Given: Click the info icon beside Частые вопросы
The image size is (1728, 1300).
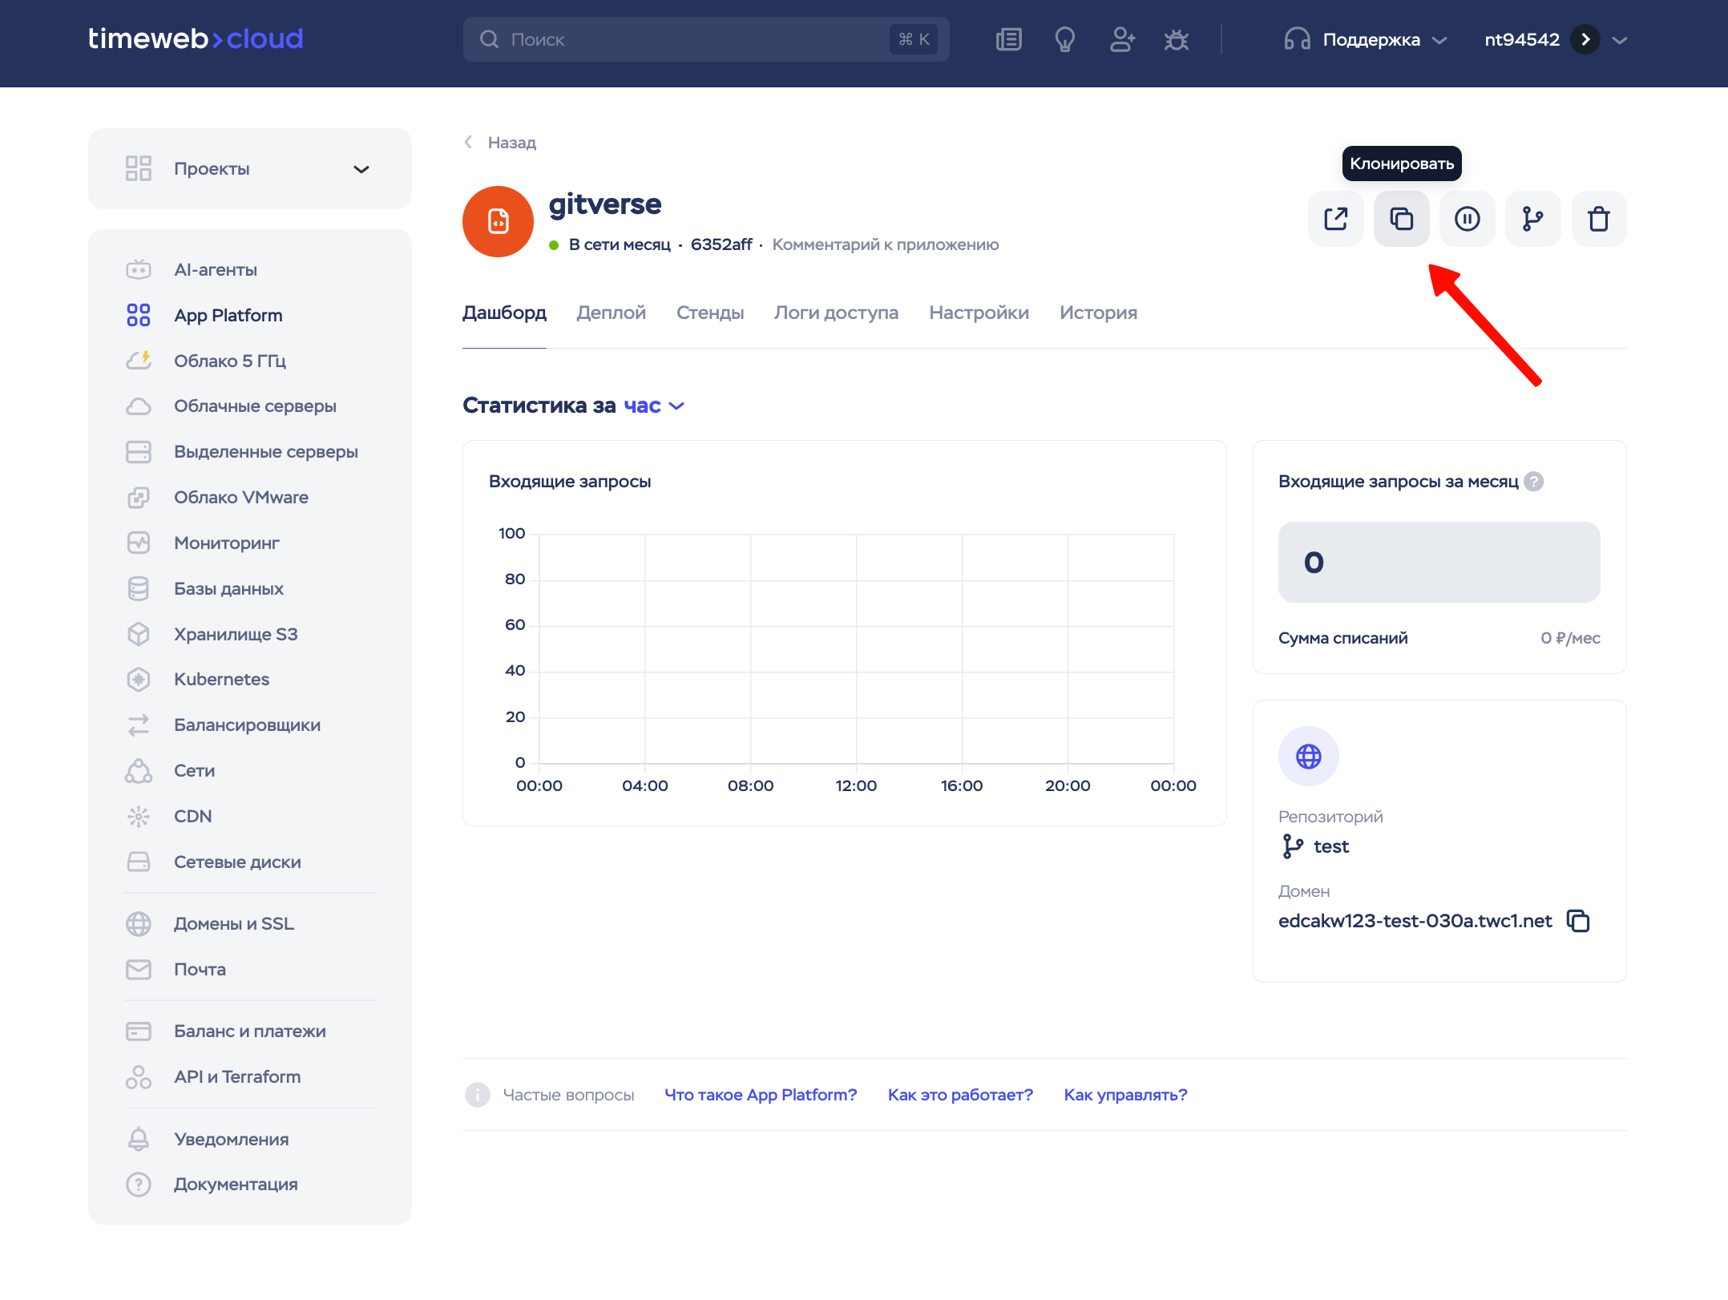Looking at the screenshot, I should (x=478, y=1095).
